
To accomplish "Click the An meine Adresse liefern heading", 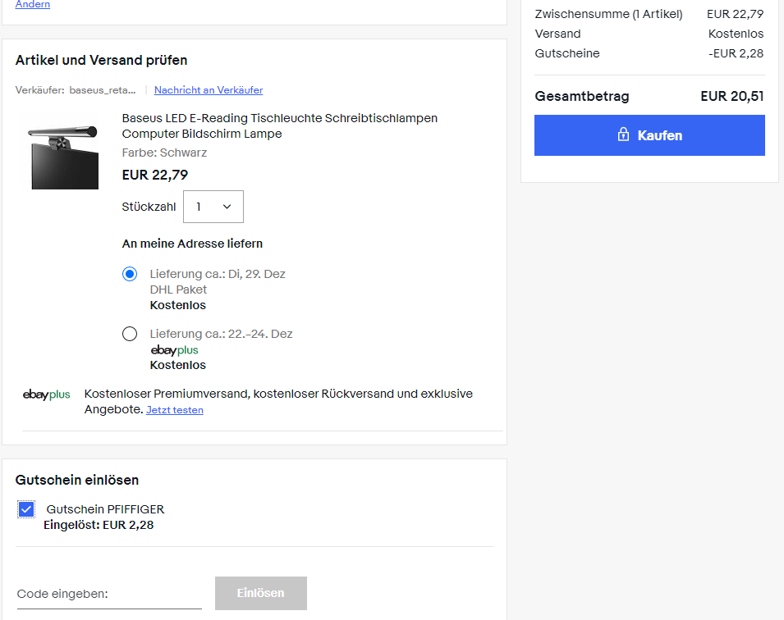I will click(192, 244).
